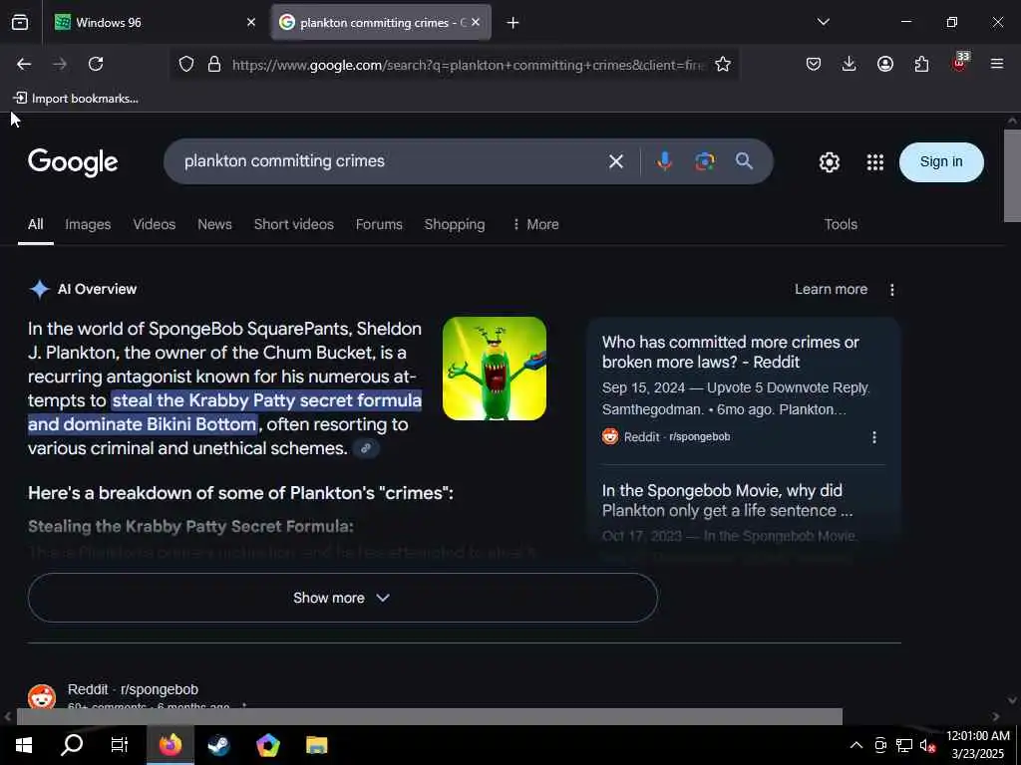Click the horizontal scrollbar thumb
The height and width of the screenshot is (765, 1021).
coord(430,716)
